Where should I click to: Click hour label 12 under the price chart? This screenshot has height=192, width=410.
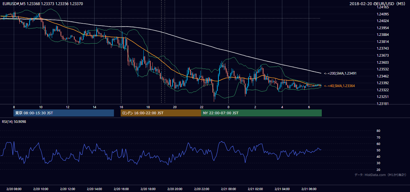click(67, 107)
